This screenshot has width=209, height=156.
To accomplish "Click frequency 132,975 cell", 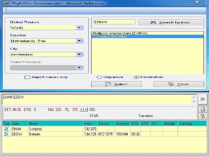I will tap(90, 129).
